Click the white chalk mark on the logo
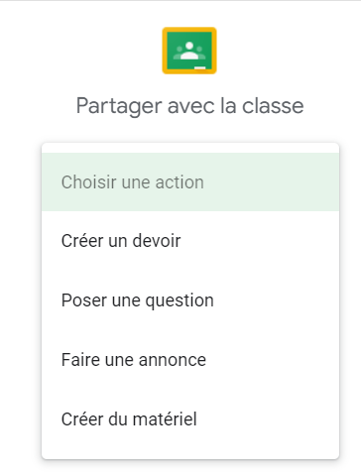The height and width of the screenshot is (476, 361). coord(200,68)
